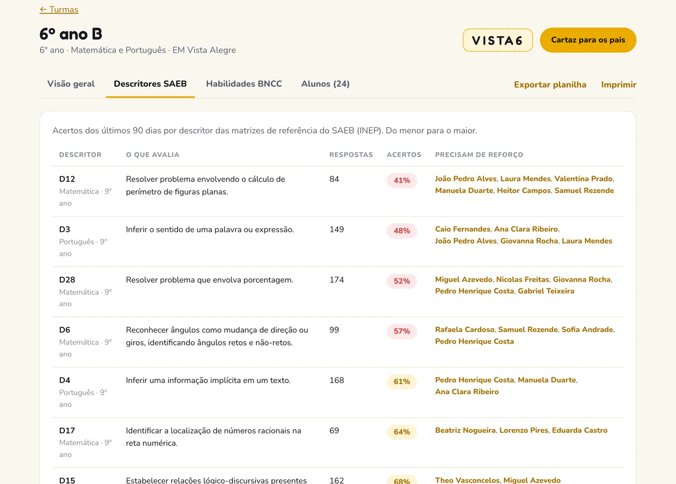Open the Habilidades BNCC tab
This screenshot has height=484, width=676.
(244, 84)
